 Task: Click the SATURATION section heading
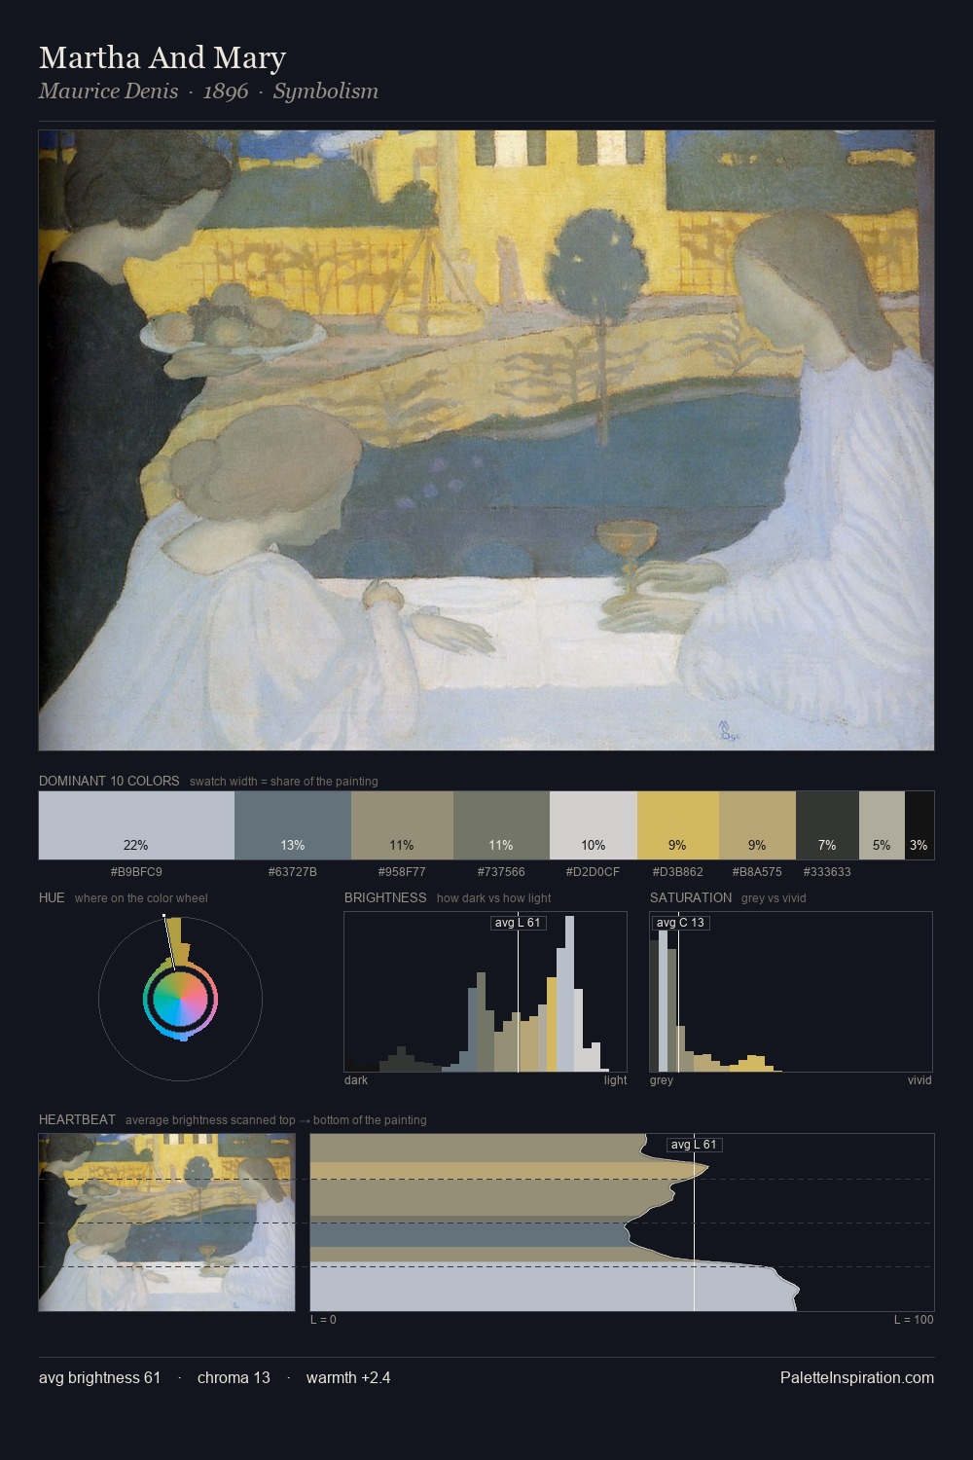pos(691,897)
